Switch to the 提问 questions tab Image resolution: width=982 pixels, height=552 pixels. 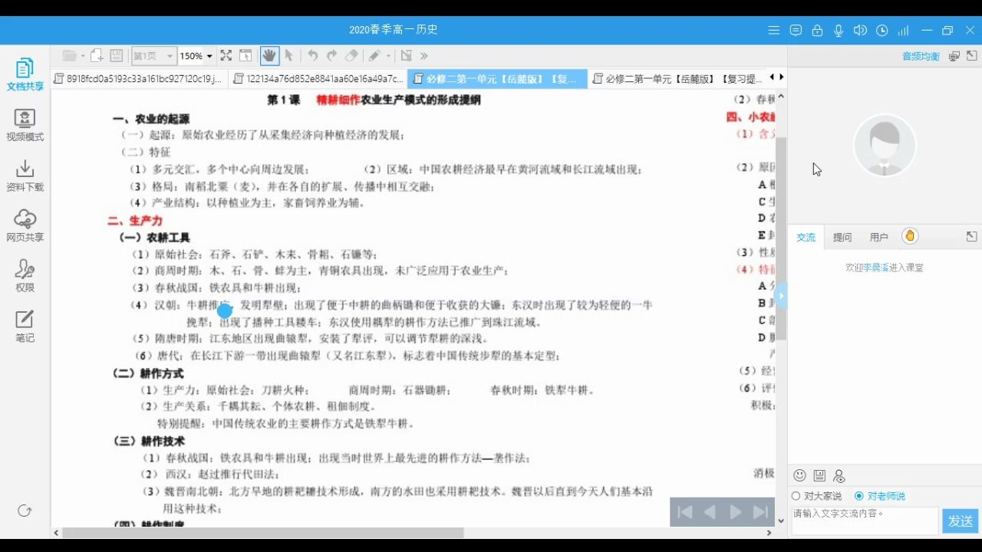point(842,238)
